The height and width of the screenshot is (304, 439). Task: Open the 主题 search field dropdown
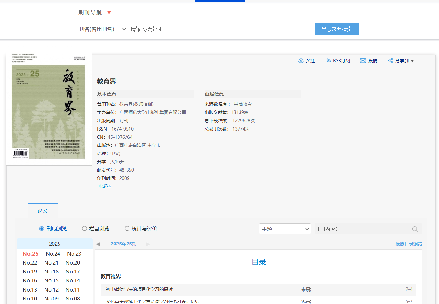[x=285, y=229]
